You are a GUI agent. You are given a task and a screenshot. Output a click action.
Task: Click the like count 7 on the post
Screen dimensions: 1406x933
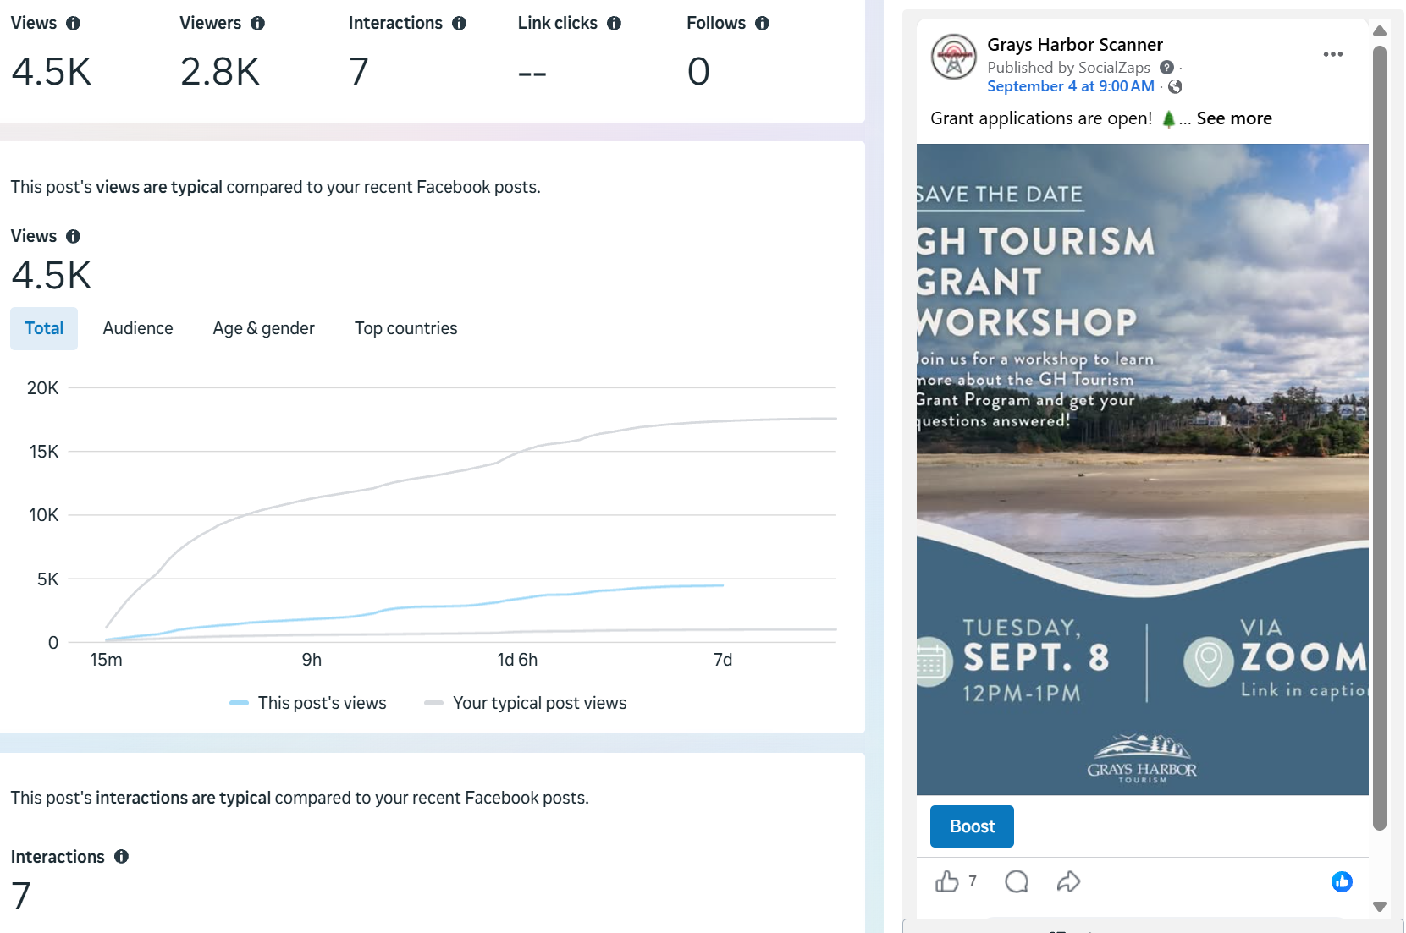(x=973, y=881)
